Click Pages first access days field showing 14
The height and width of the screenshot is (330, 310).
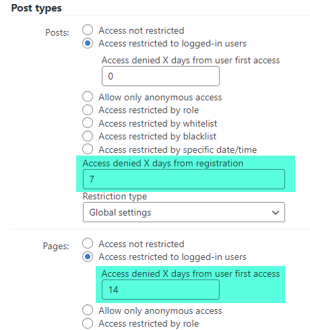point(160,290)
